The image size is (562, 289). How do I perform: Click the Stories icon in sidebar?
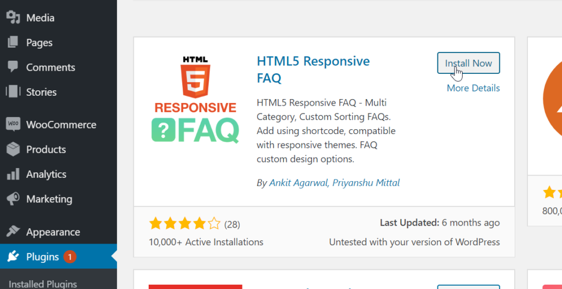point(13,92)
